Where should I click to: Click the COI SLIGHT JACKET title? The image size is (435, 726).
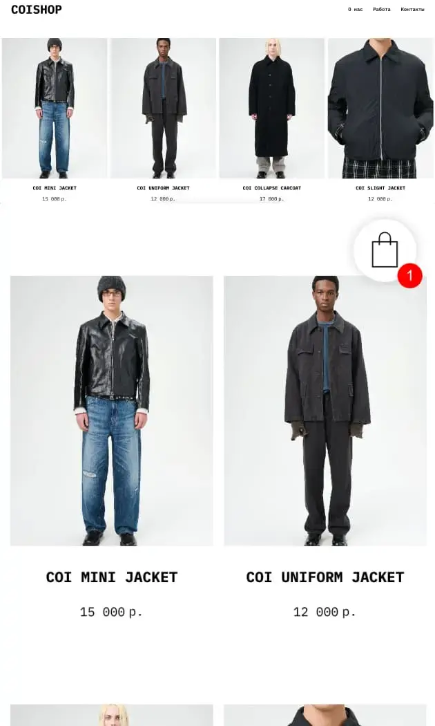coord(380,188)
